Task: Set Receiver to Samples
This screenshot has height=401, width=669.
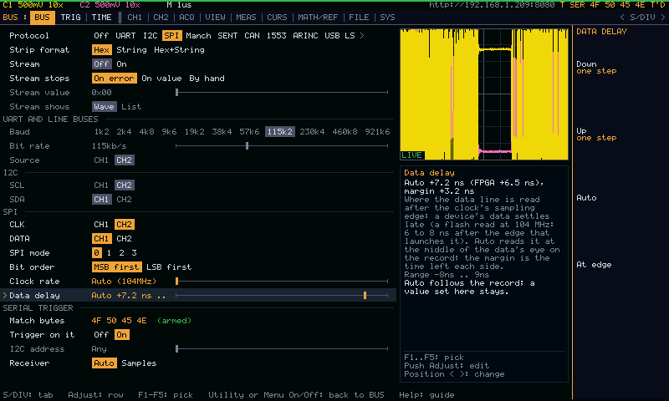Action: coord(139,363)
